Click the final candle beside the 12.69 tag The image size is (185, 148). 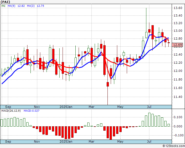pos(169,43)
